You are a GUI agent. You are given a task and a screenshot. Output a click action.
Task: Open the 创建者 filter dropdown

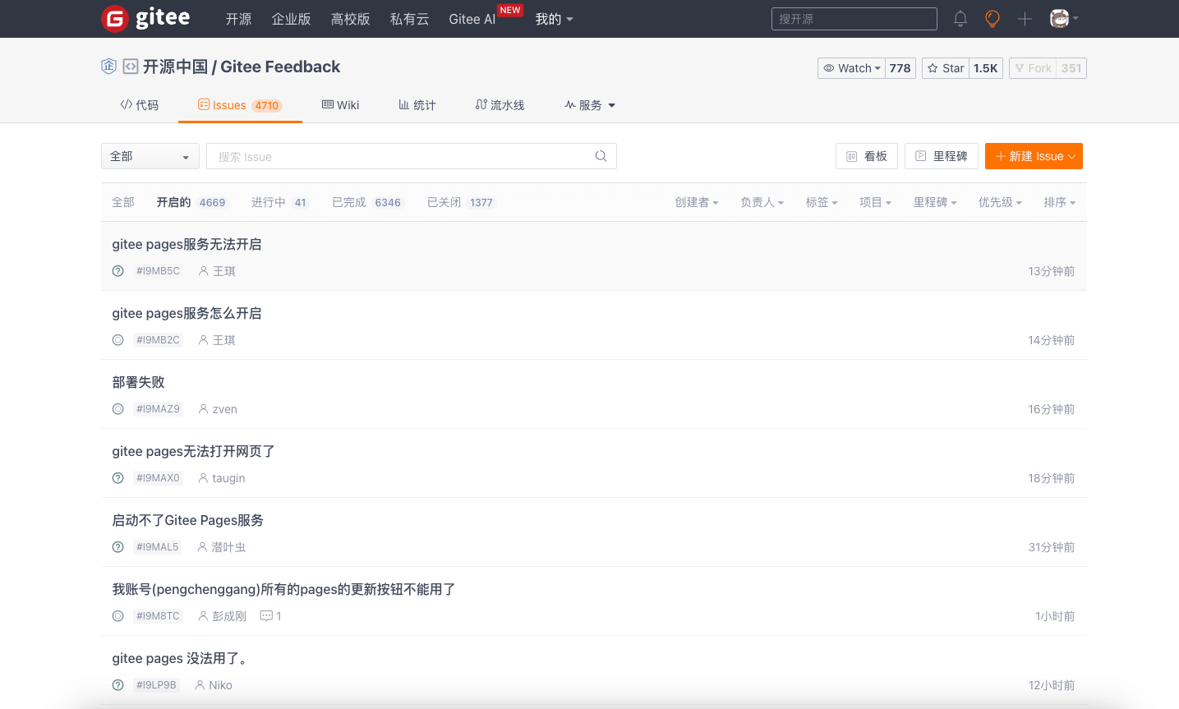coord(696,202)
